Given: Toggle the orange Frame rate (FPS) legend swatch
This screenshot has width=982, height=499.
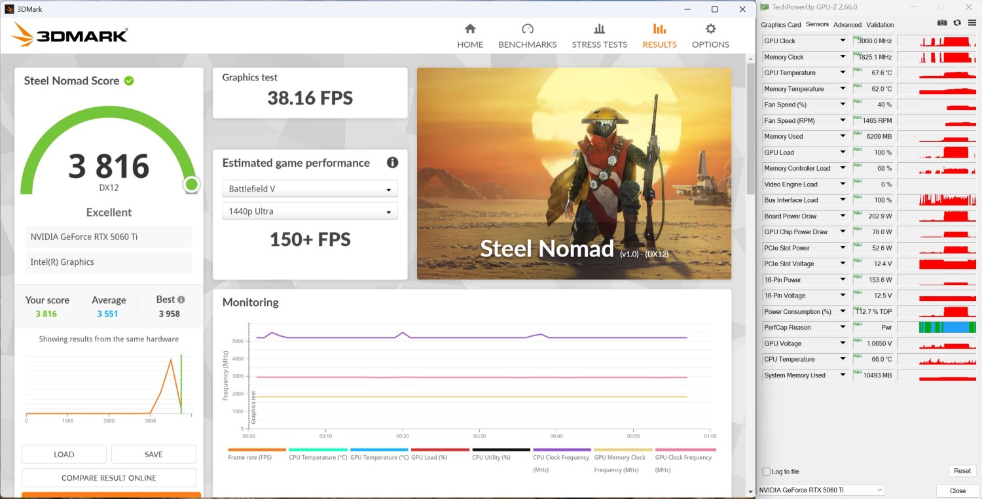Looking at the screenshot, I should coord(257,450).
